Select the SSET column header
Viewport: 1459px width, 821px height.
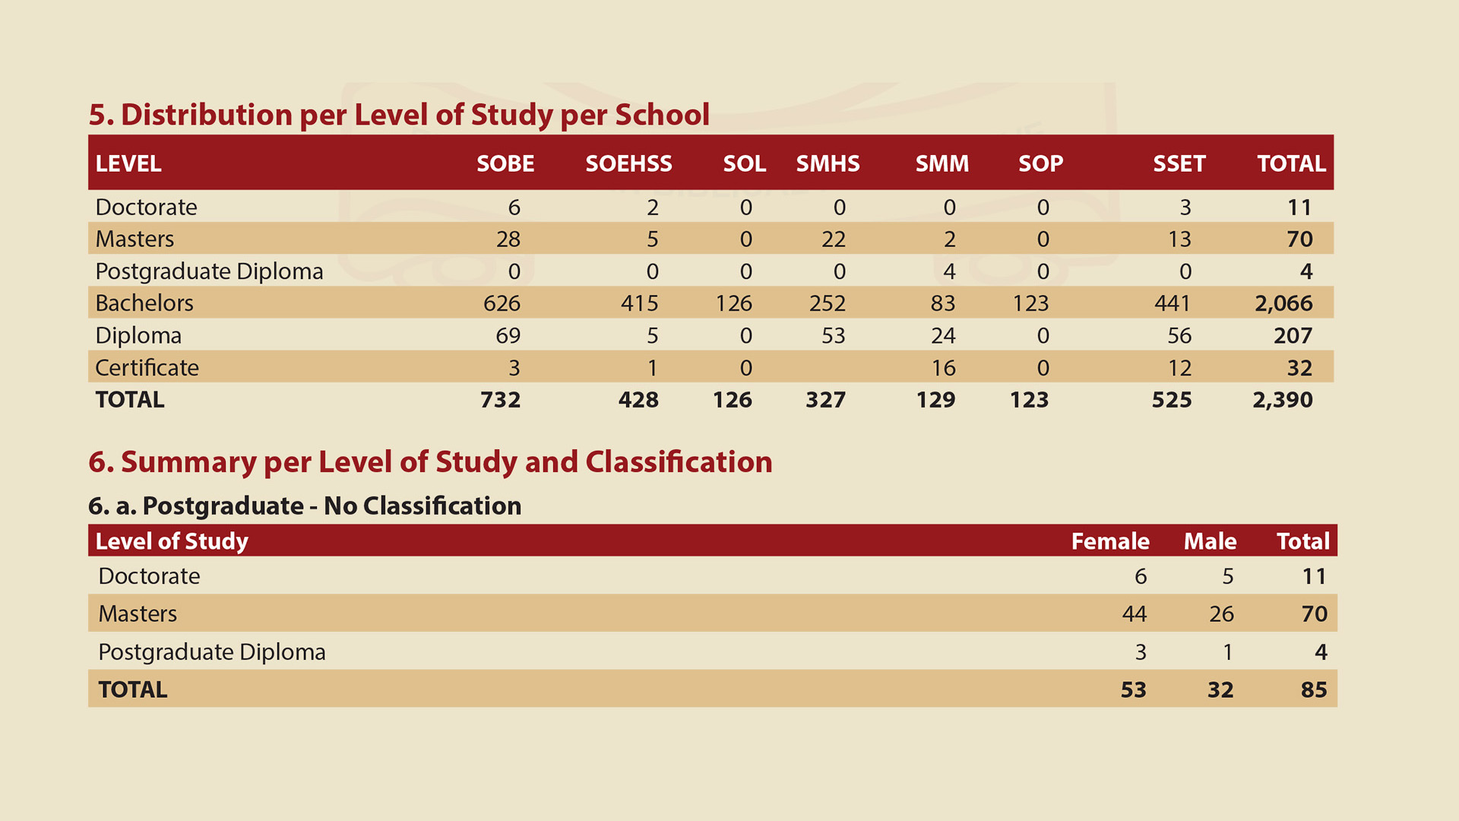coord(1179,163)
